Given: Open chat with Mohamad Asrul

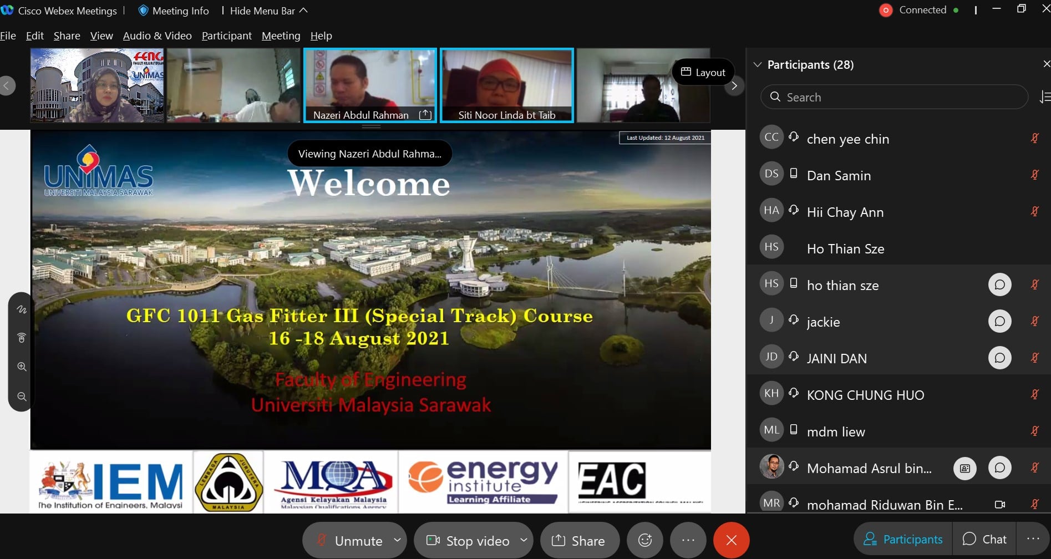Looking at the screenshot, I should [x=1000, y=468].
